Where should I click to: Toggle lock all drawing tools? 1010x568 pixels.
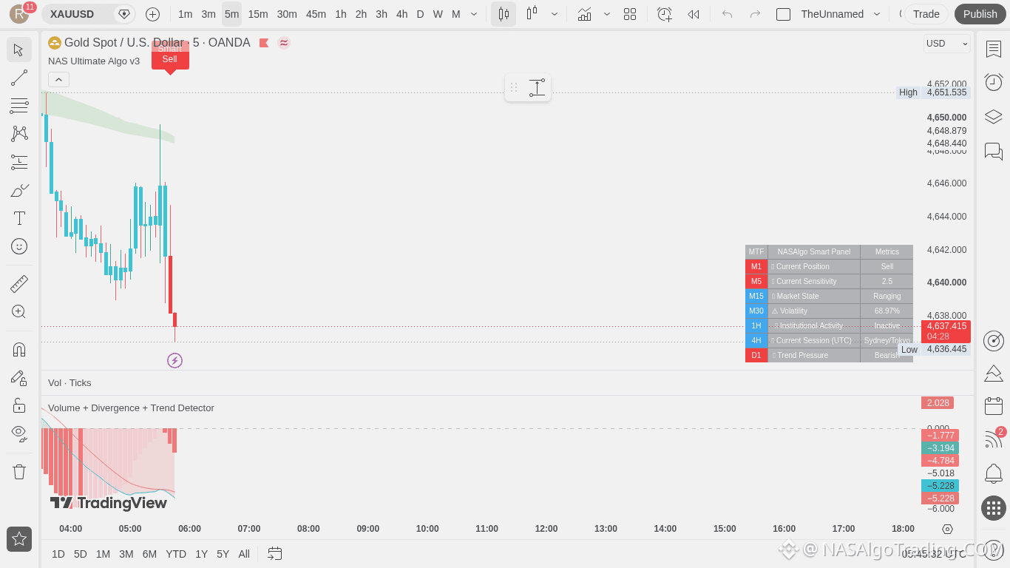(x=19, y=405)
